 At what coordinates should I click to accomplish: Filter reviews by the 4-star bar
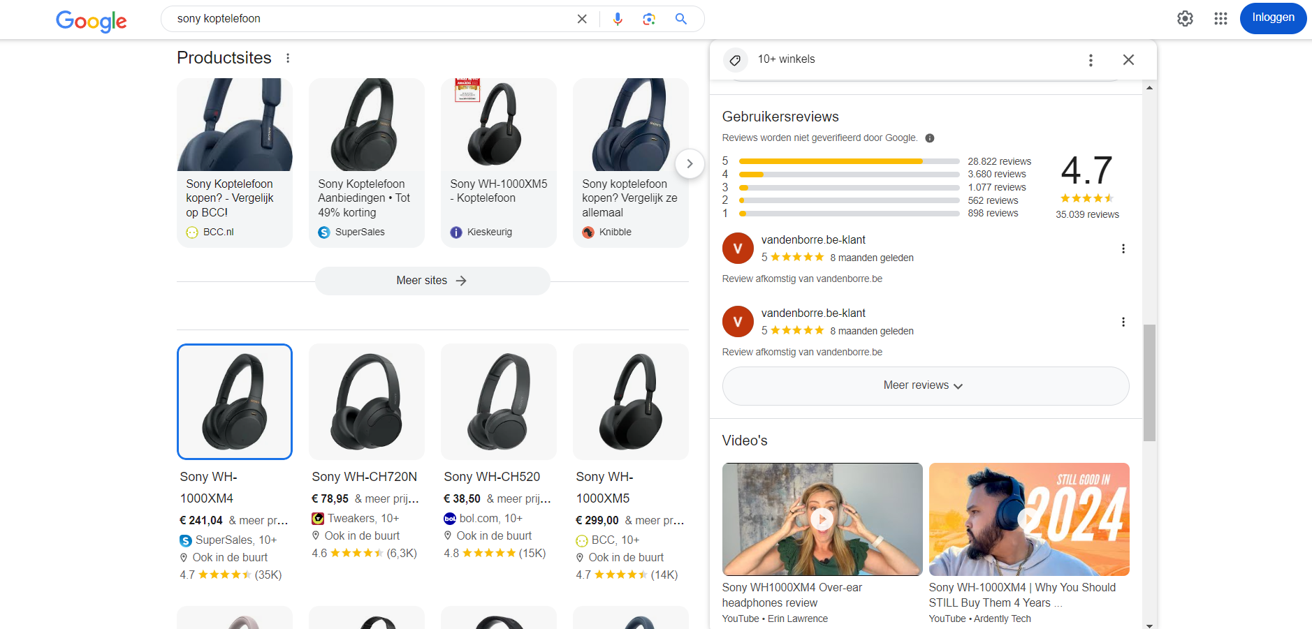849,175
